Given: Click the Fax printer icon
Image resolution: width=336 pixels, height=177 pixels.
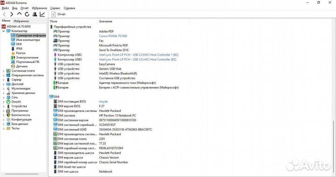Looking at the screenshot, I should point(55,41).
